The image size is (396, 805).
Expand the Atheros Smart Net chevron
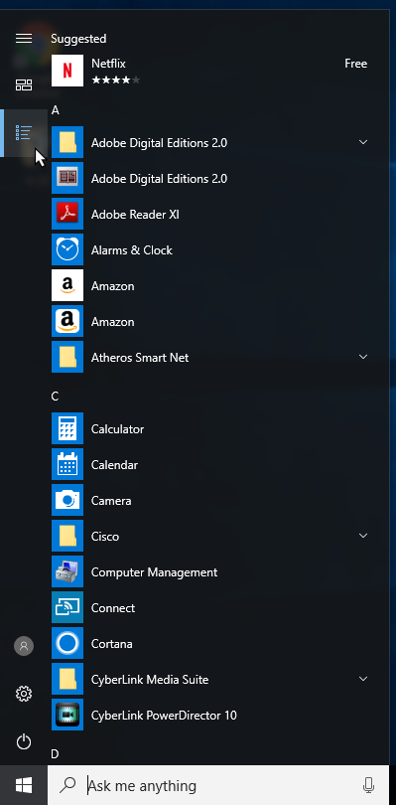[x=363, y=357]
